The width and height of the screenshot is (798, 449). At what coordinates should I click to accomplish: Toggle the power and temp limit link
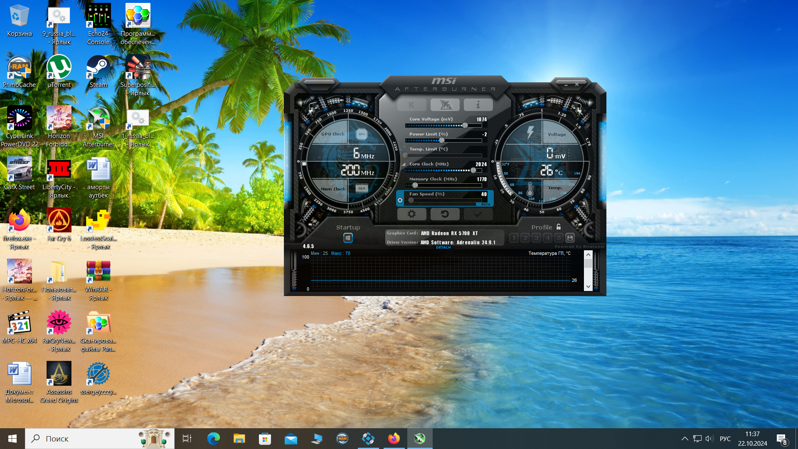click(x=403, y=148)
